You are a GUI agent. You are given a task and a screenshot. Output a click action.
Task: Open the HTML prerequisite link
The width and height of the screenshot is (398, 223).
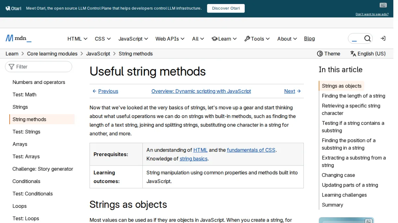(x=200, y=150)
